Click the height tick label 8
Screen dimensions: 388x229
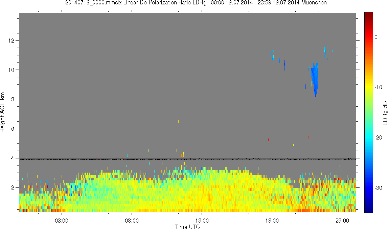click(13, 99)
